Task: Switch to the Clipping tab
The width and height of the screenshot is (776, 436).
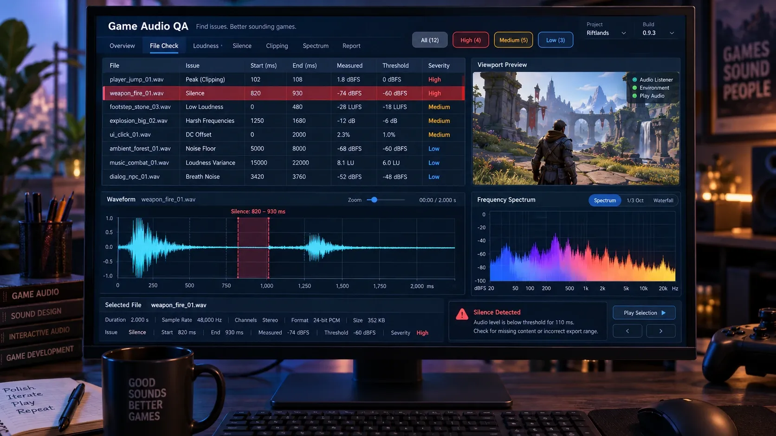Action: (277, 46)
